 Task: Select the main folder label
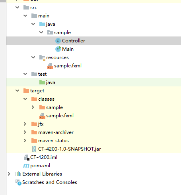pos(44,16)
